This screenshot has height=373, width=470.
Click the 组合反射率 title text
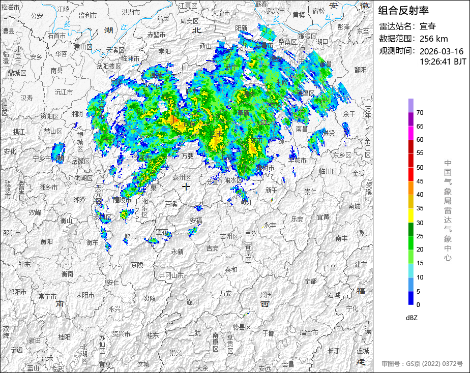[403, 11]
